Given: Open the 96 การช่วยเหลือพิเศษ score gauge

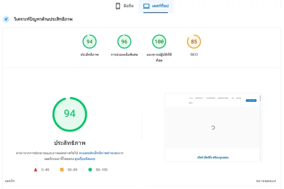Looking at the screenshot, I should 124,41.
